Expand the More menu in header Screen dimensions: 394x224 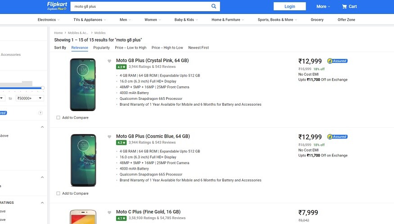pyautogui.click(x=323, y=6)
